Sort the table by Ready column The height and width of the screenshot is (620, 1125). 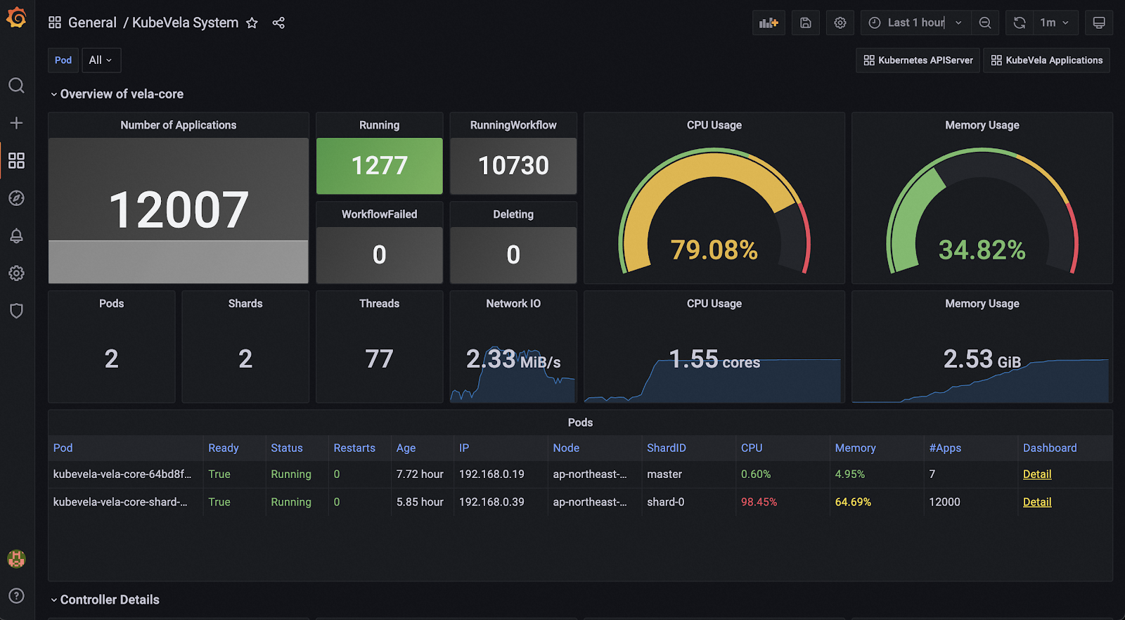click(x=224, y=448)
